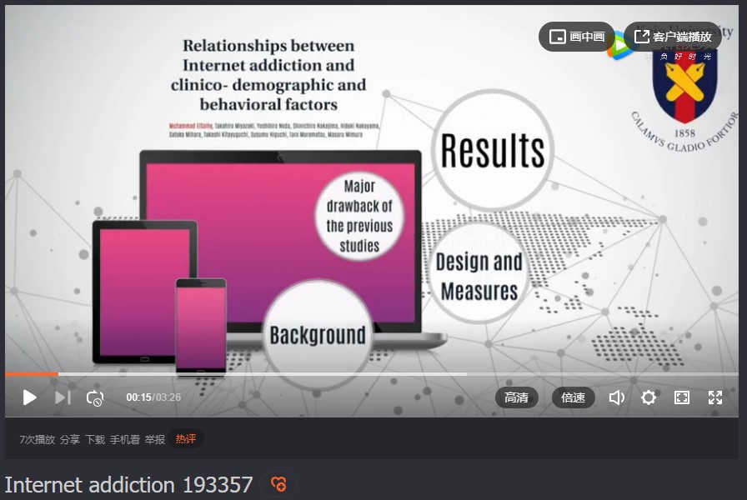The image size is (747, 500).
Task: Skip to the next video
Action: pos(63,397)
